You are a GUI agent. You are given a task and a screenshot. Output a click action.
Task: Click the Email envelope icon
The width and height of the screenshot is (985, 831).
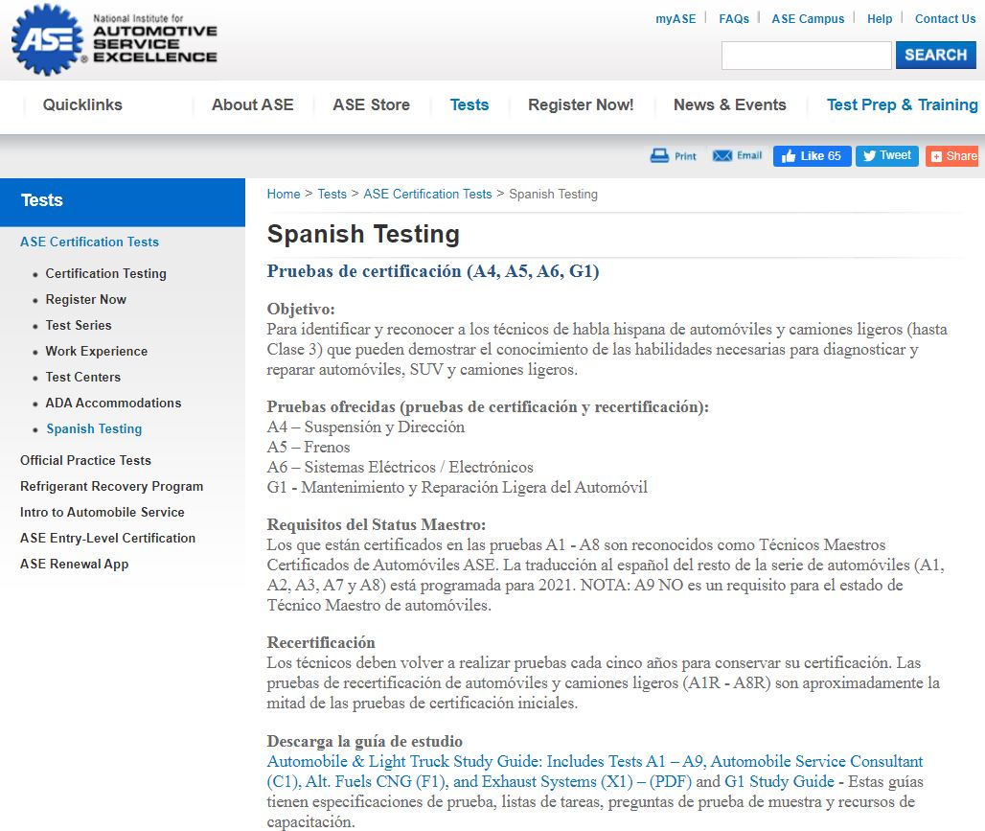[722, 155]
